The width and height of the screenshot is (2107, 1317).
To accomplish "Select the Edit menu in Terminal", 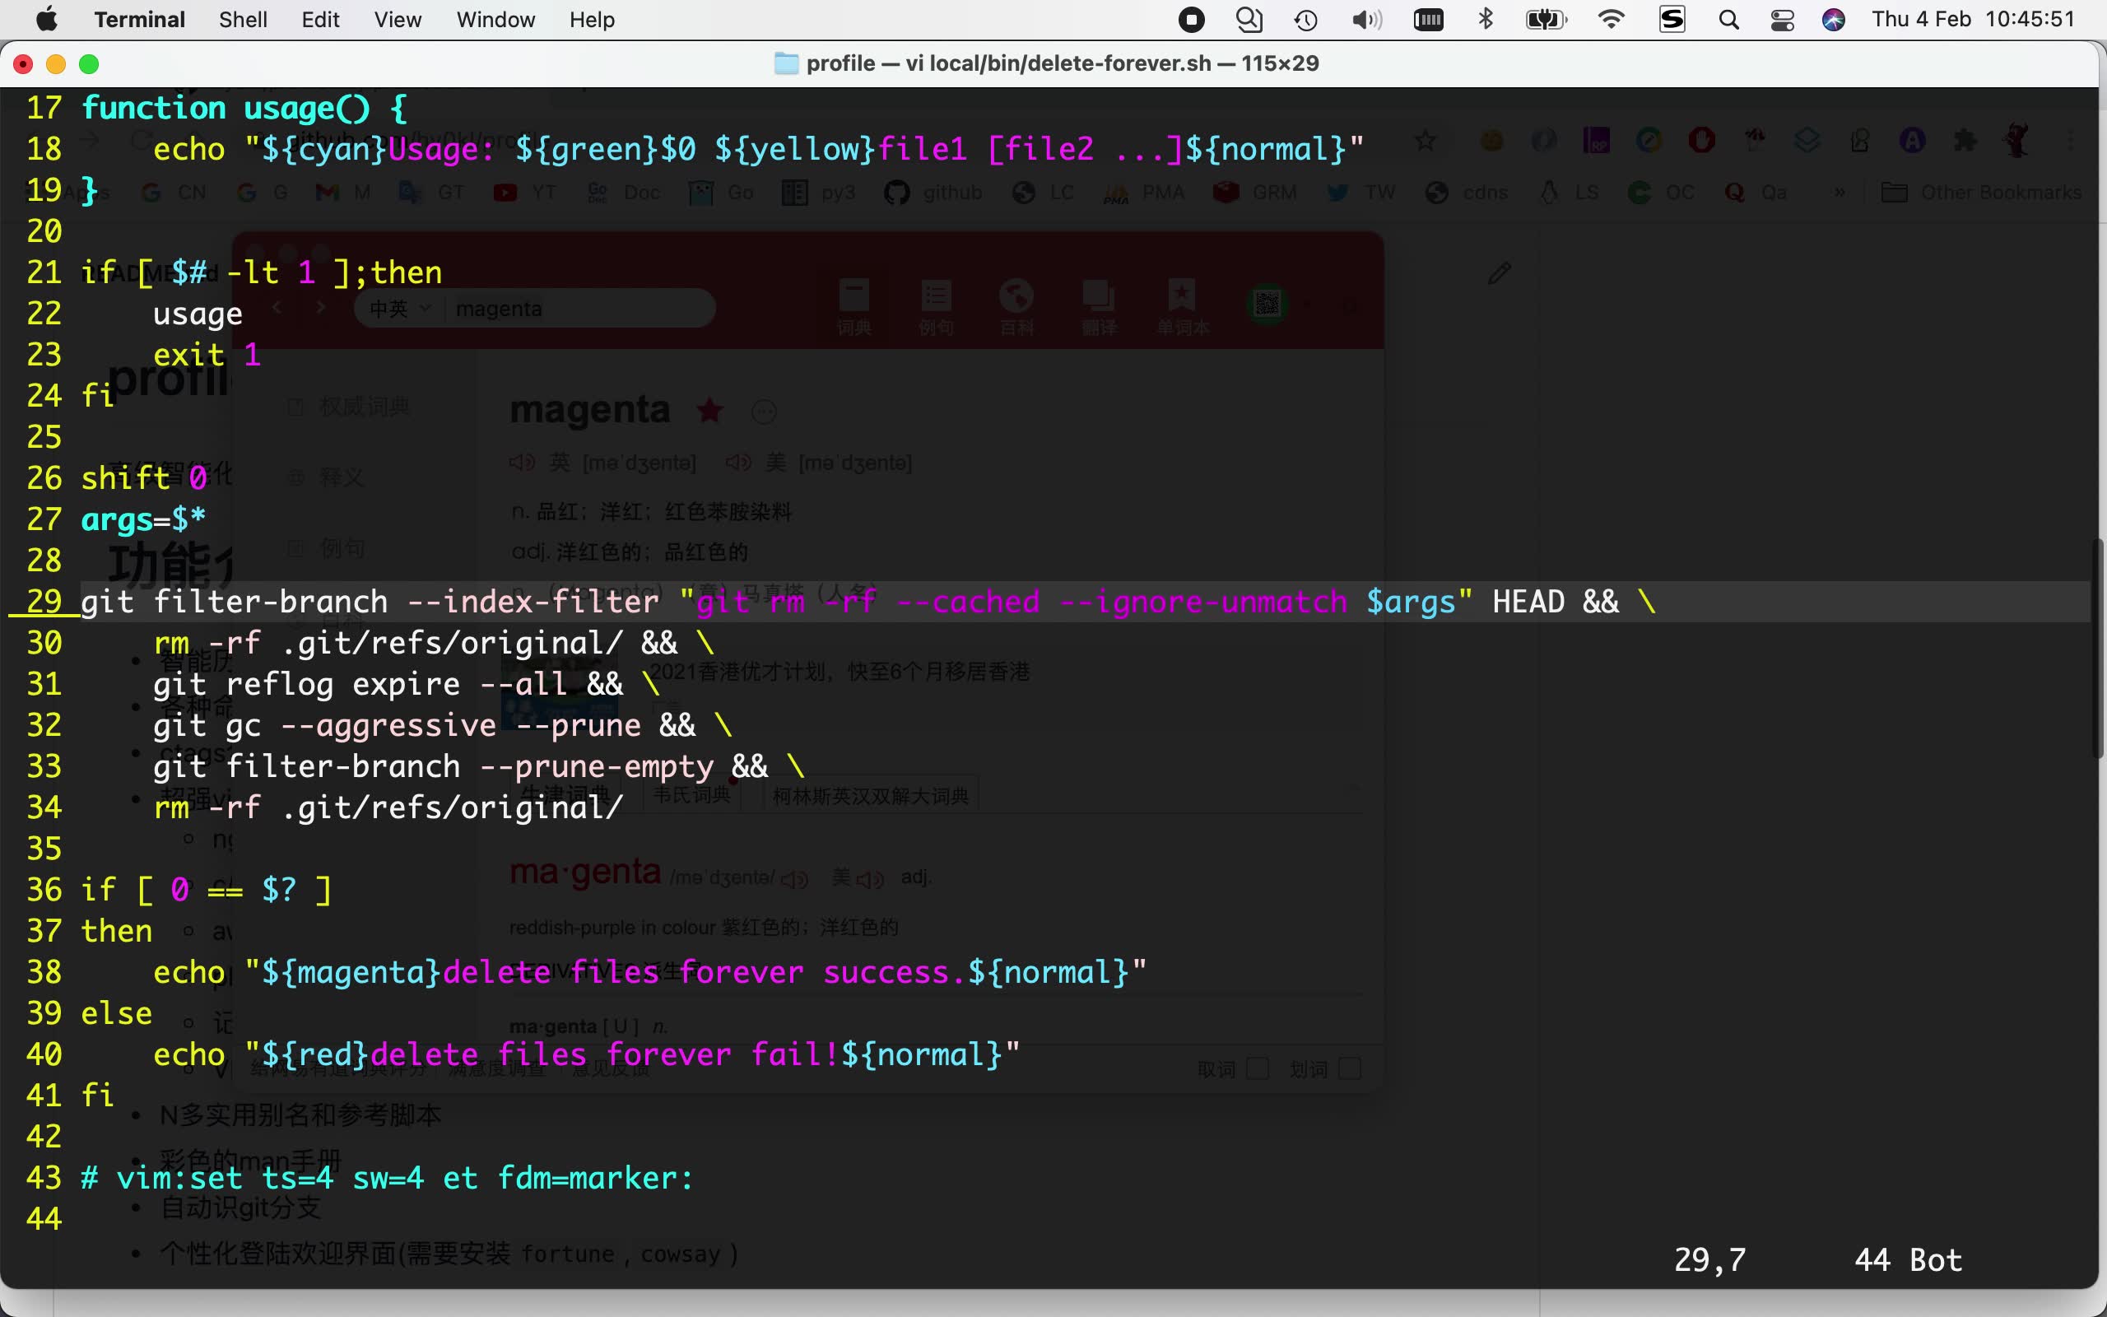I will tap(319, 20).
